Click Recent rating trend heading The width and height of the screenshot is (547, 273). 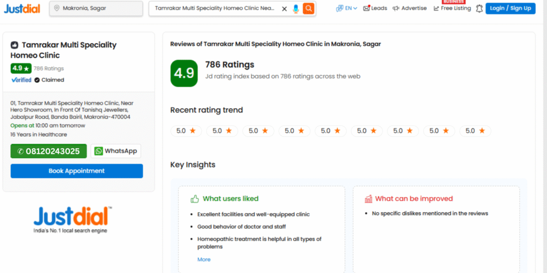[207, 110]
